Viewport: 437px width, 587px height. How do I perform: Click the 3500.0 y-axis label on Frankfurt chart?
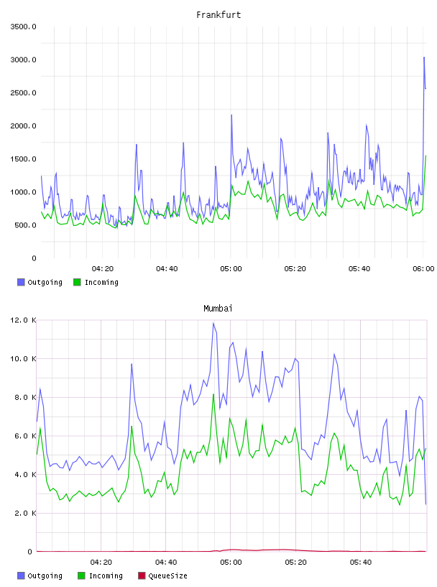click(x=23, y=27)
